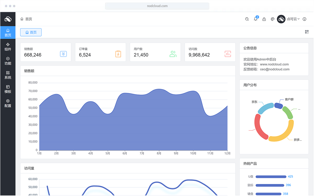The height and width of the screenshot is (196, 314).
Task: Click the 首页 breadcrumb link
Action: (29, 19)
